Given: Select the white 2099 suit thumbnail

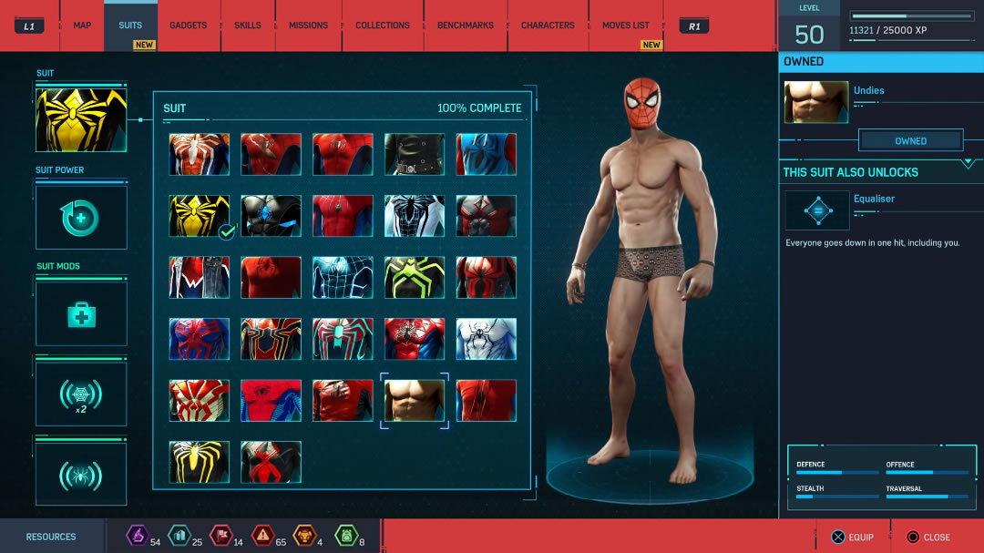Looking at the screenshot, I should coord(487,339).
